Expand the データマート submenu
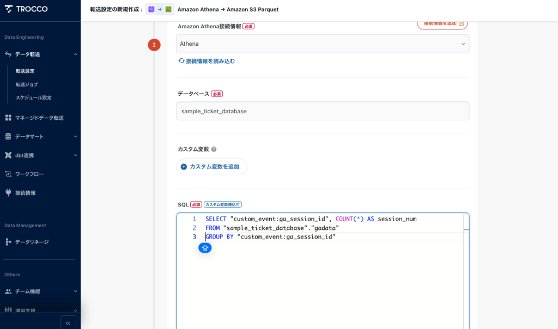 75,137
